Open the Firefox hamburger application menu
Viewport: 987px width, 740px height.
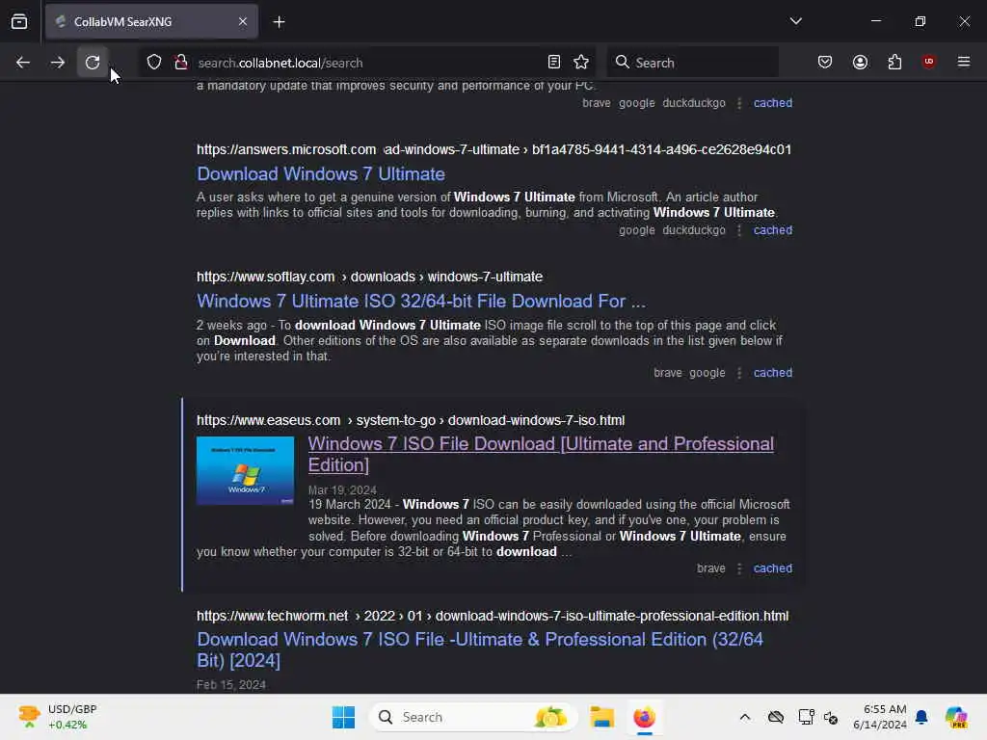(964, 62)
